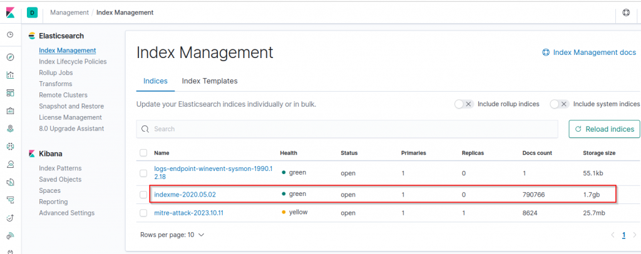
Task: Toggle Include rollup indices switch
Action: [464, 104]
